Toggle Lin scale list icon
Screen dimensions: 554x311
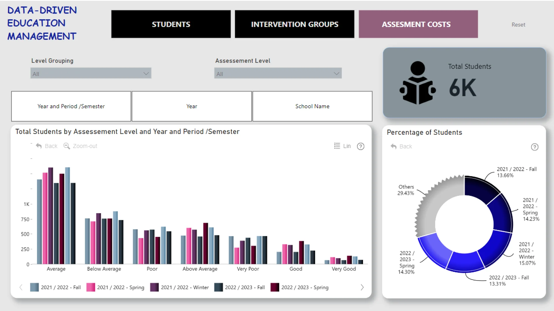pyautogui.click(x=337, y=146)
